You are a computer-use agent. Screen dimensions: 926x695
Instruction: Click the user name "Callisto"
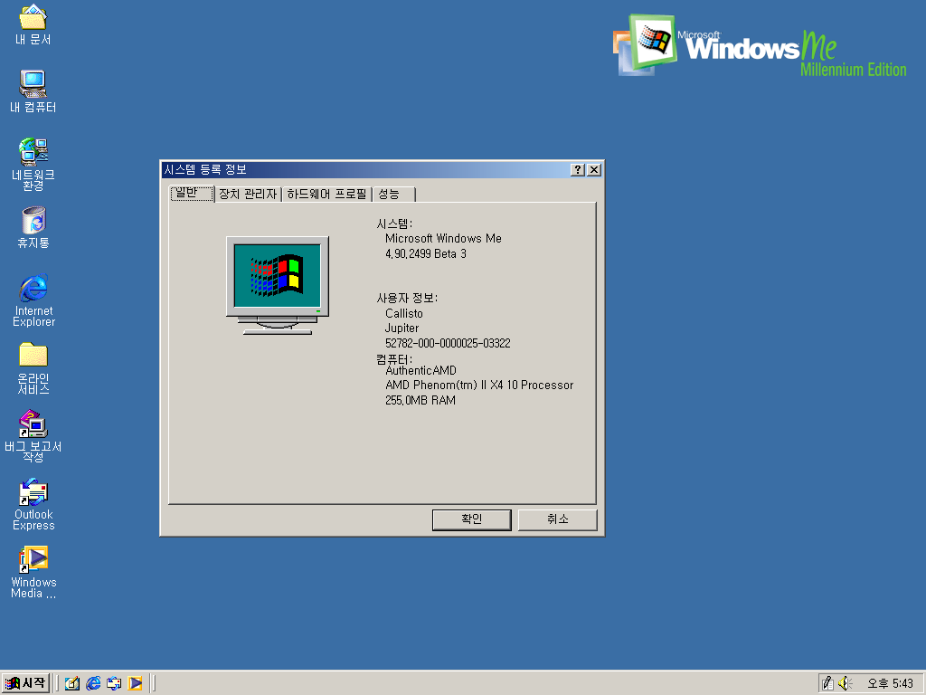pos(404,313)
